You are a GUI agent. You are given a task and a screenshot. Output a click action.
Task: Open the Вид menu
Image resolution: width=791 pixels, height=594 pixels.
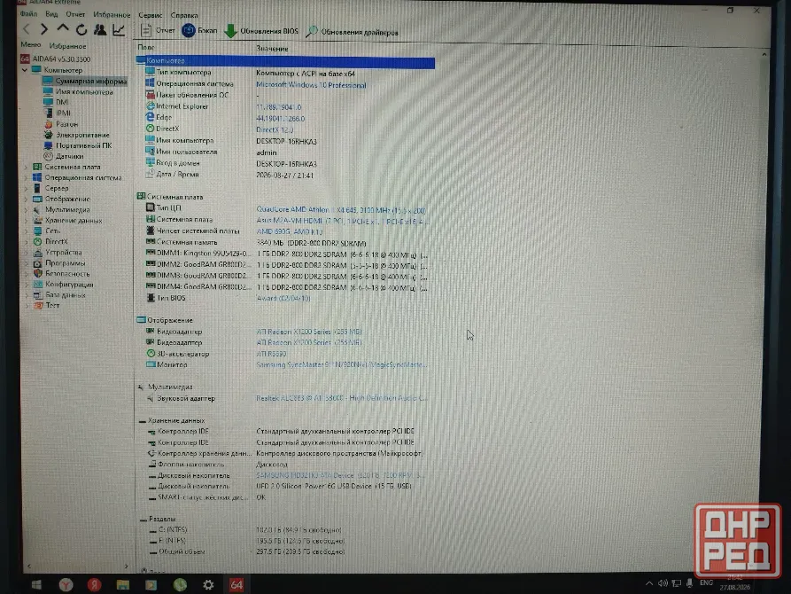tap(51, 14)
